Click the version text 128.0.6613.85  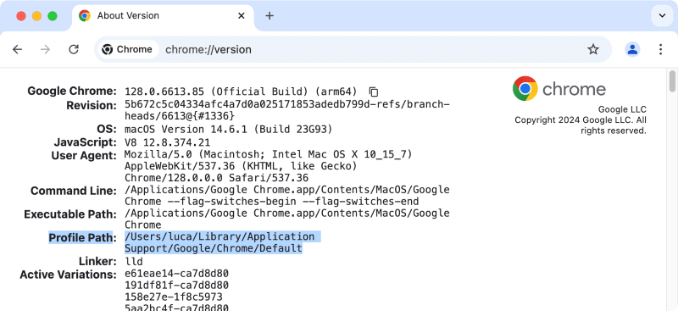pyautogui.click(x=164, y=92)
